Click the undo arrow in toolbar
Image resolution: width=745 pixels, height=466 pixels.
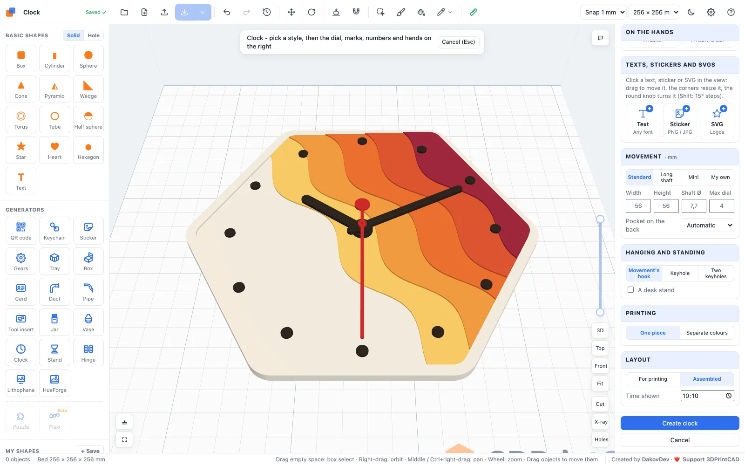[227, 12]
